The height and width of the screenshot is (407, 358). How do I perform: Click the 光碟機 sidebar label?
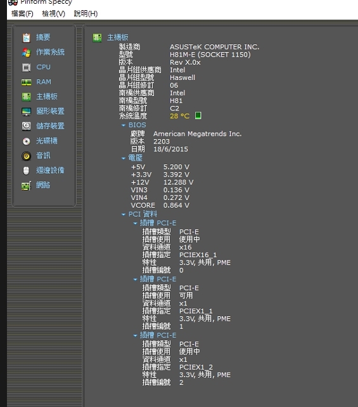[x=47, y=141]
